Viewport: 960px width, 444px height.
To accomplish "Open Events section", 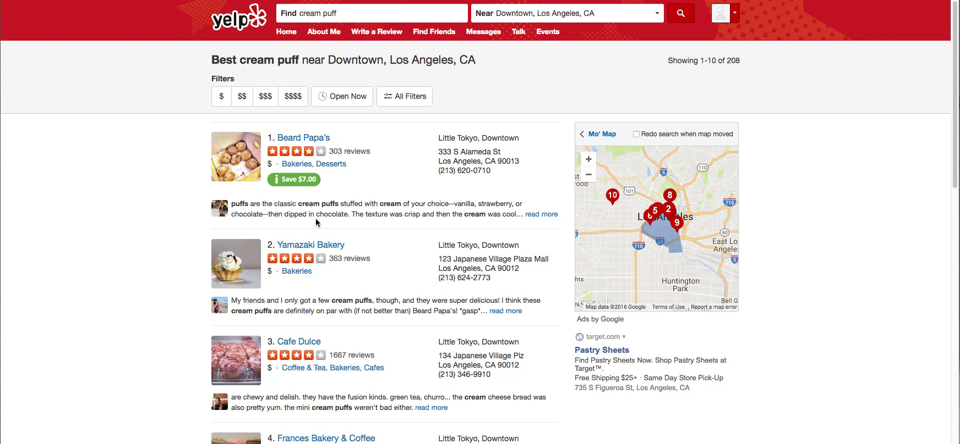I will [x=548, y=32].
